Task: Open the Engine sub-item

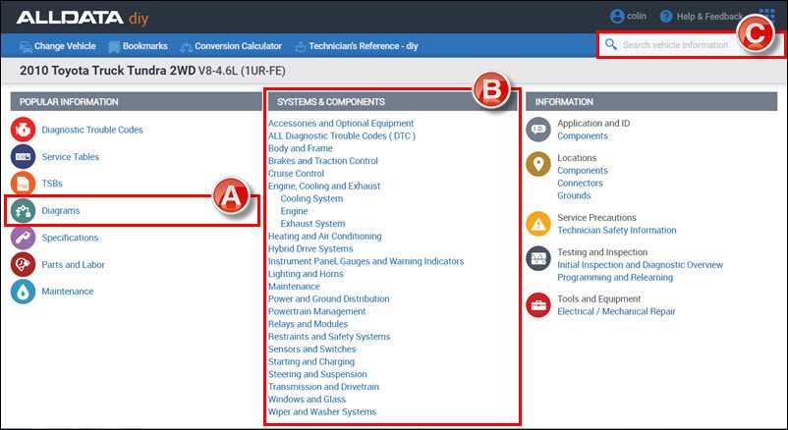Action: (x=294, y=211)
